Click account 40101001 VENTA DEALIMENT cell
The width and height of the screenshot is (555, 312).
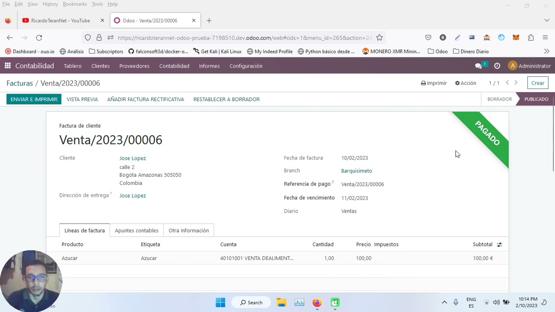coord(257,258)
